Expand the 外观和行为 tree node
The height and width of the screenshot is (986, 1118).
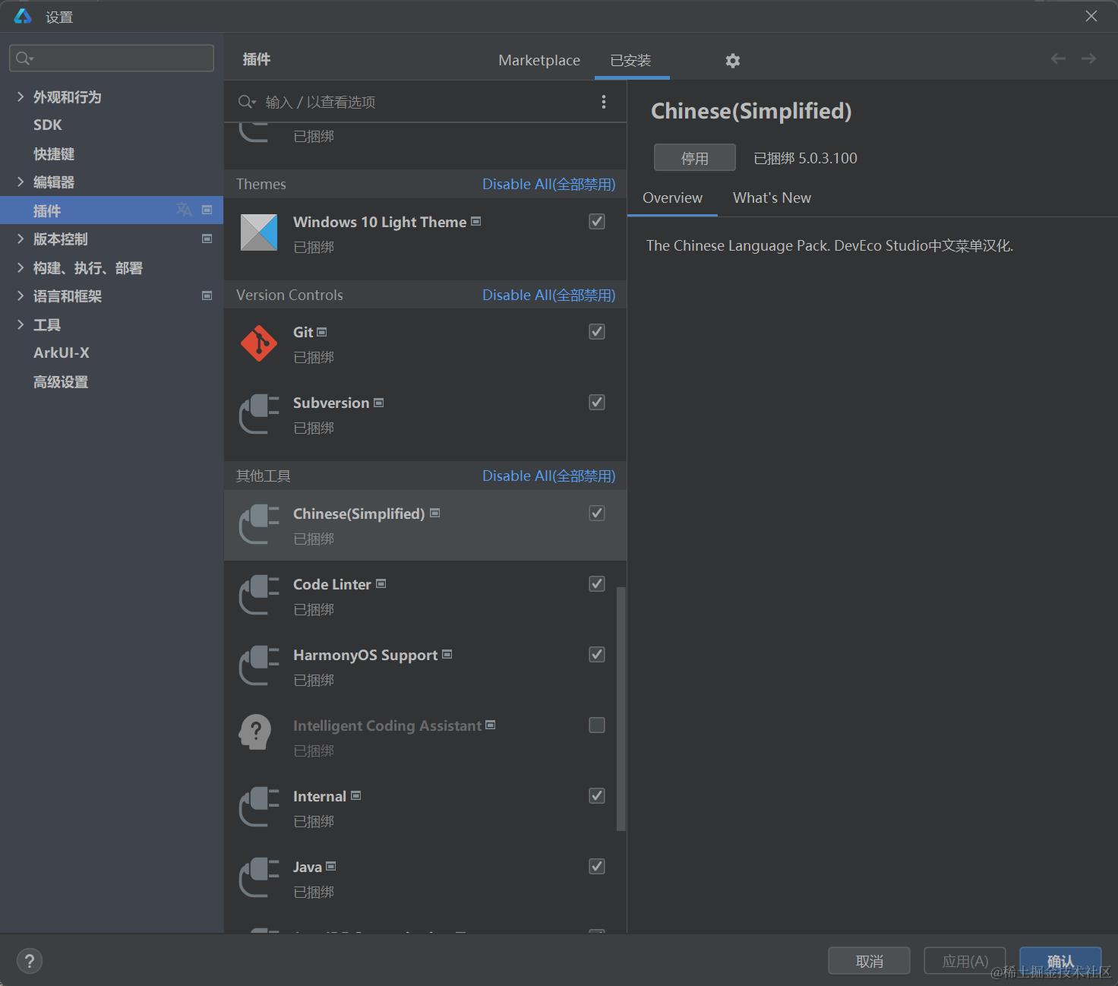pyautogui.click(x=21, y=96)
